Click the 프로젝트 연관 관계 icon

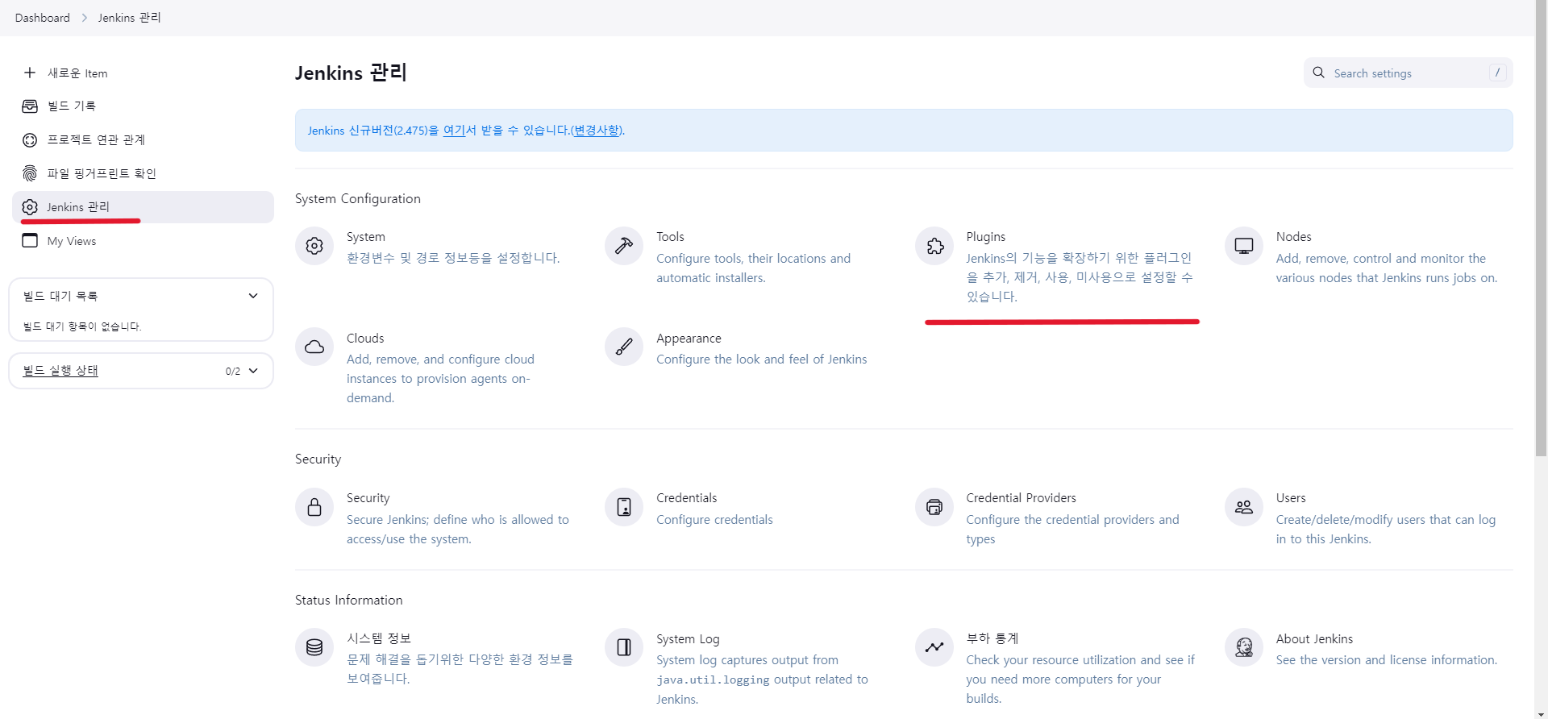pos(30,140)
